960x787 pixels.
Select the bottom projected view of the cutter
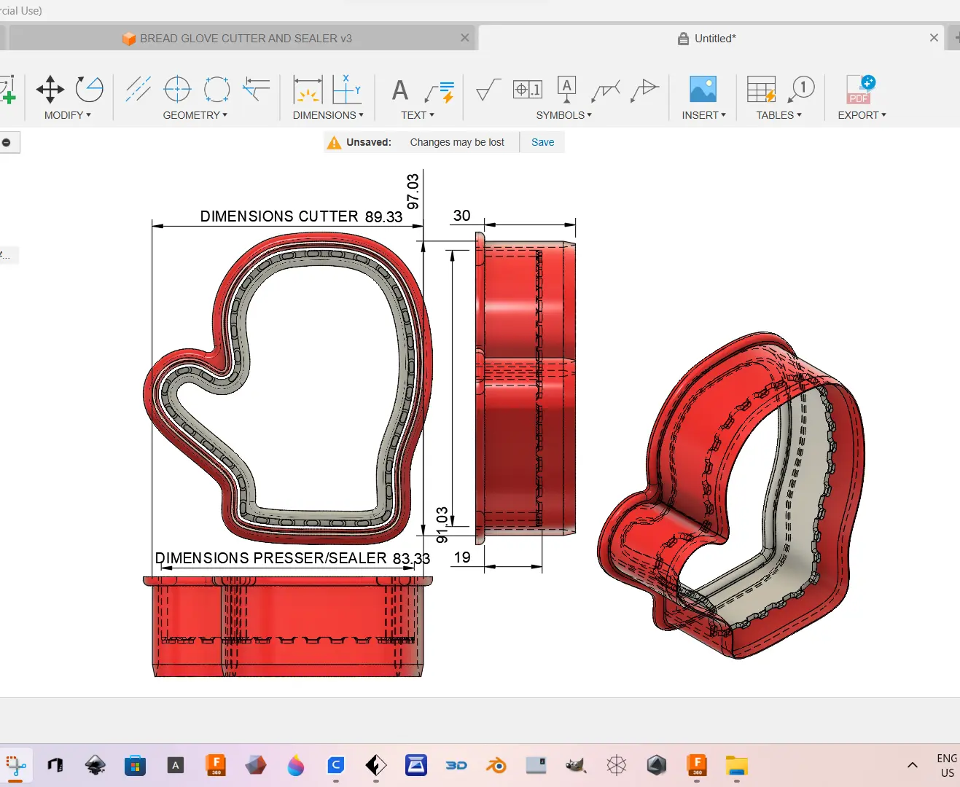[288, 627]
